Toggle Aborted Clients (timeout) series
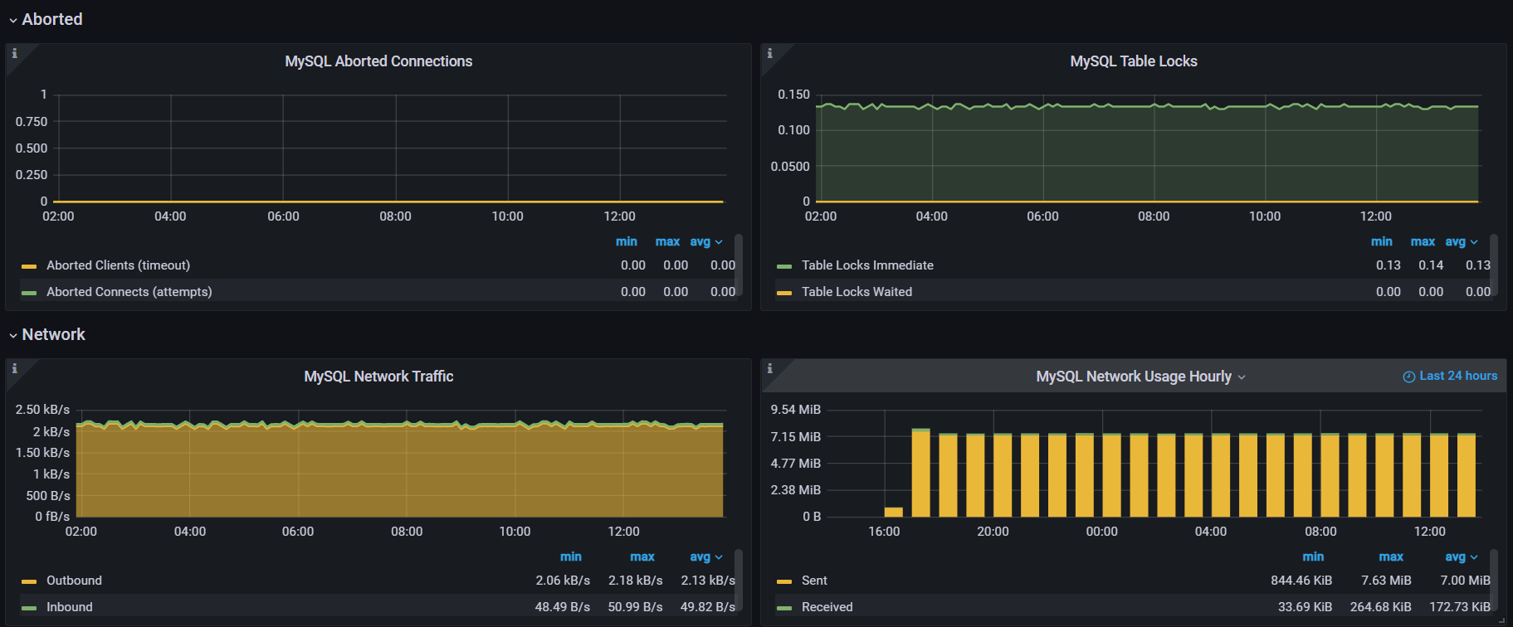1513x627 pixels. coord(118,265)
